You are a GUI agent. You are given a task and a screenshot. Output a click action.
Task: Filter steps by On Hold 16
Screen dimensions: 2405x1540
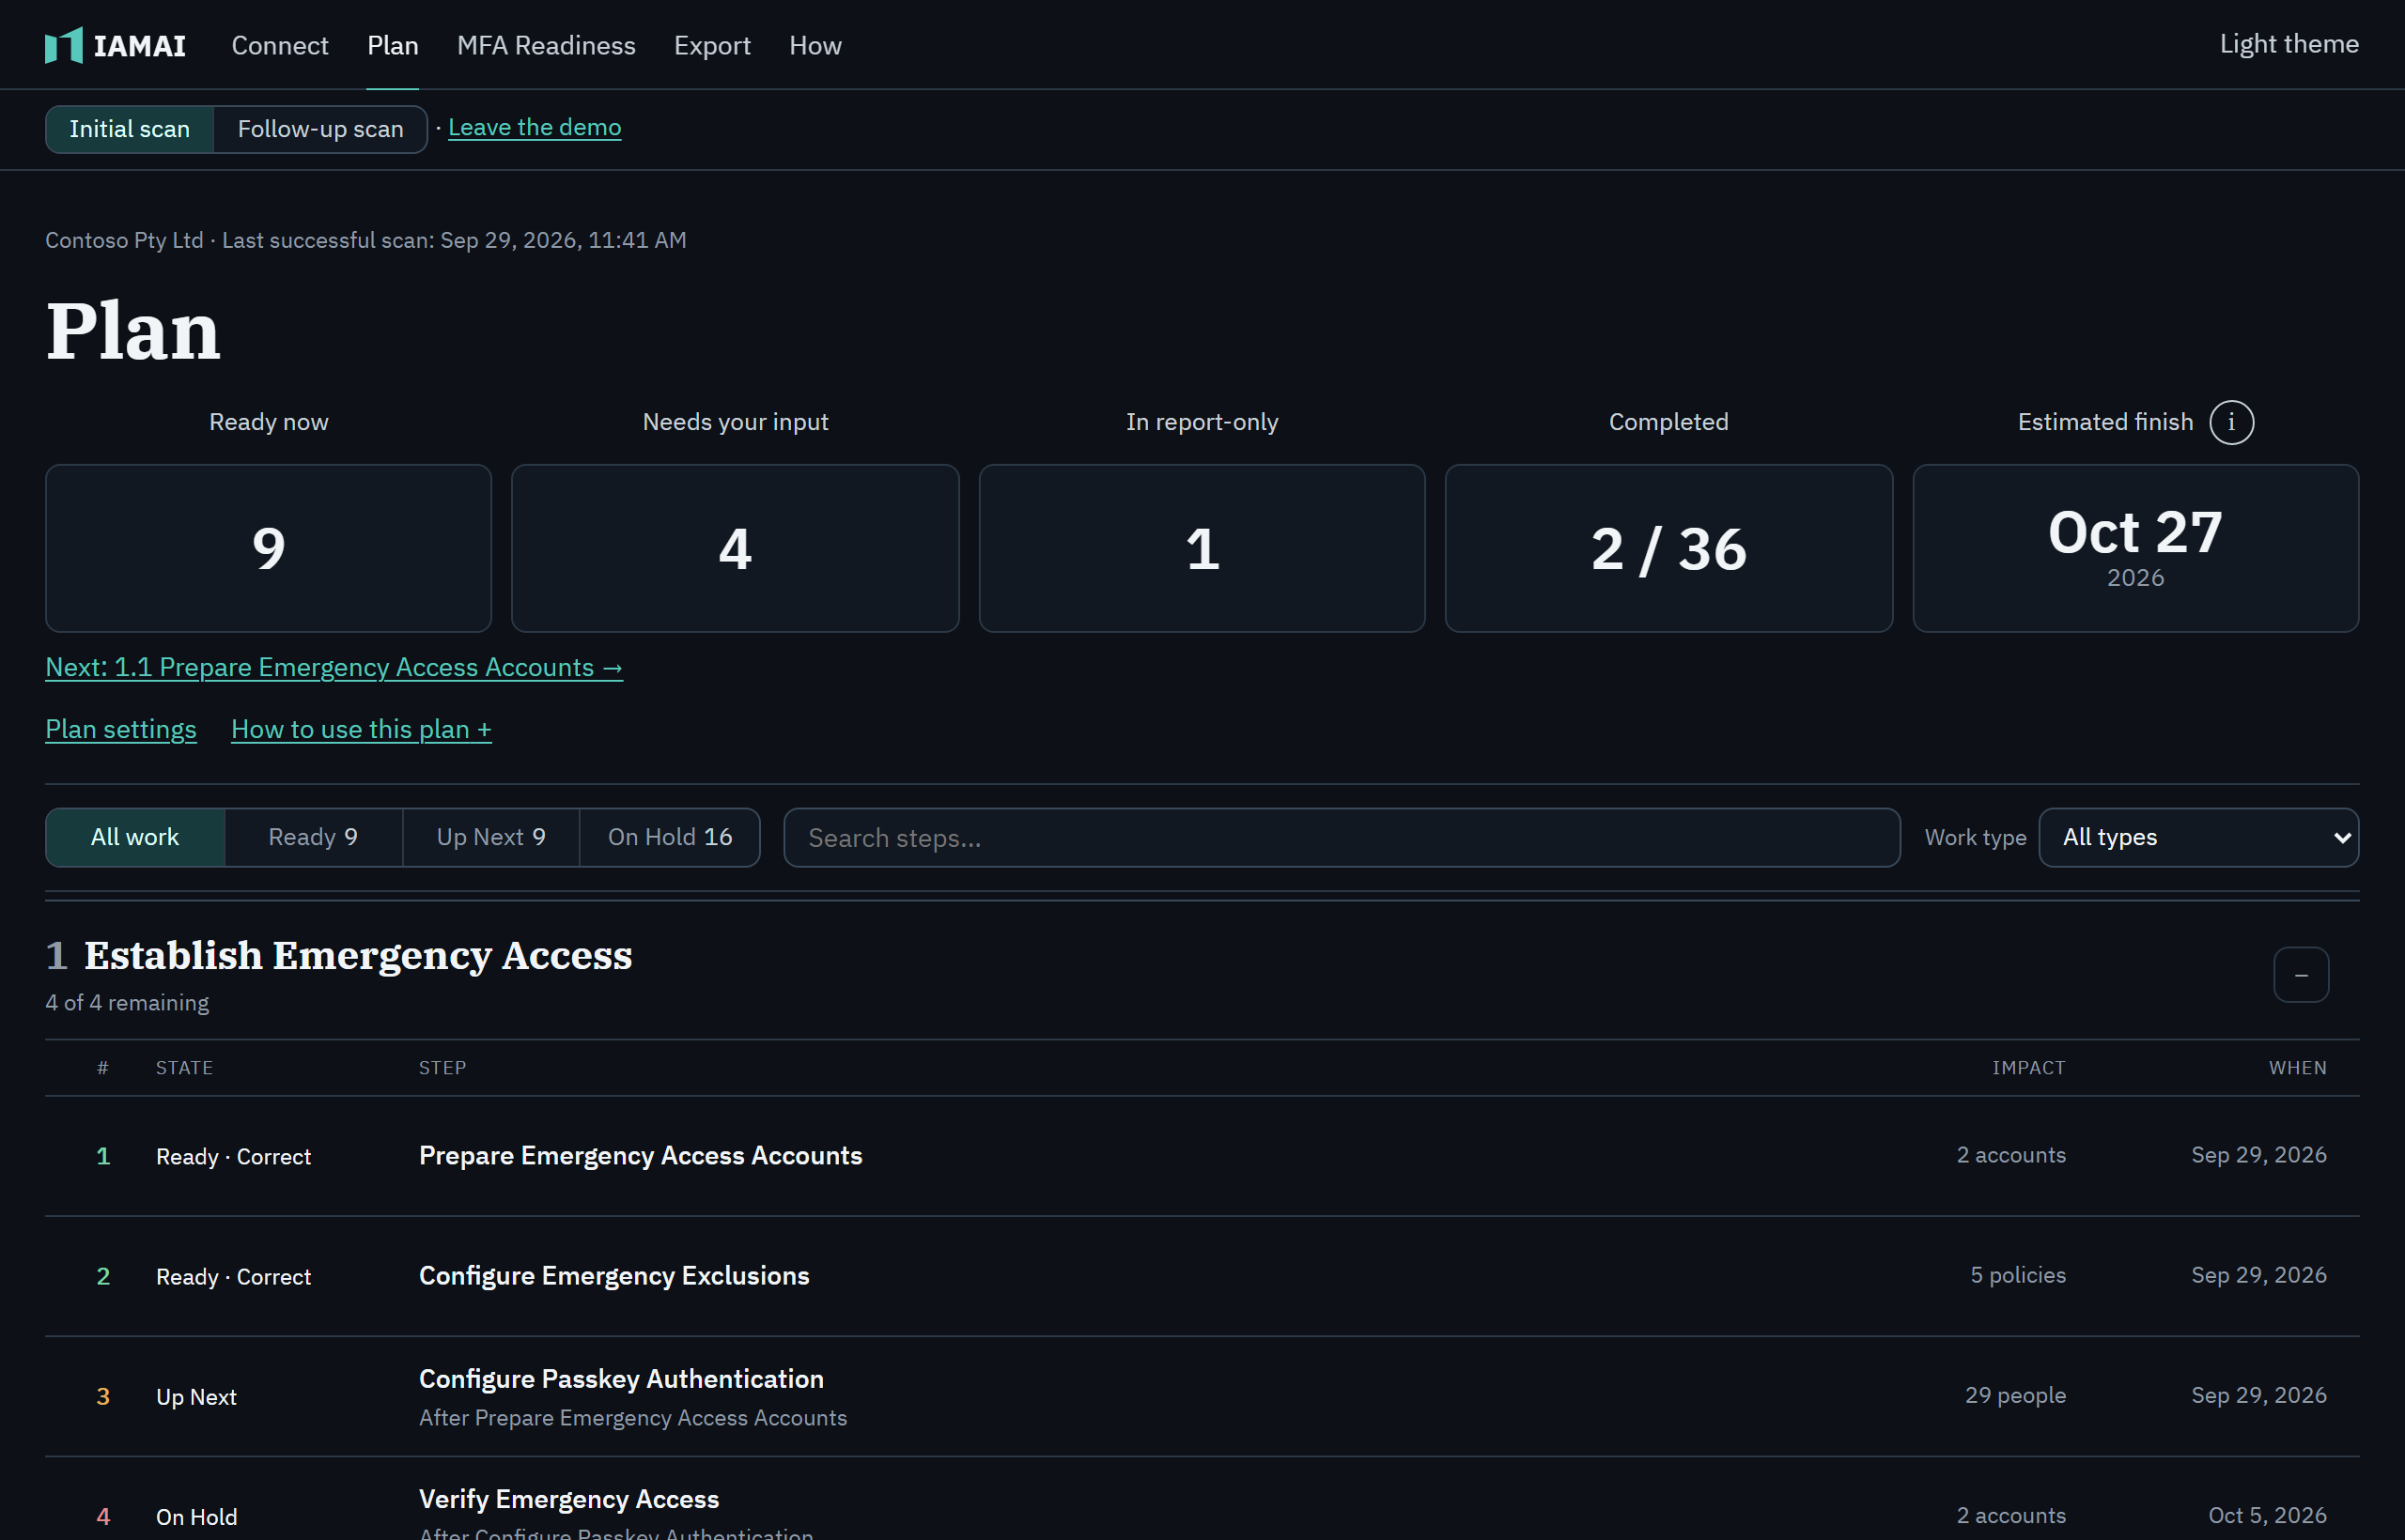click(x=670, y=837)
